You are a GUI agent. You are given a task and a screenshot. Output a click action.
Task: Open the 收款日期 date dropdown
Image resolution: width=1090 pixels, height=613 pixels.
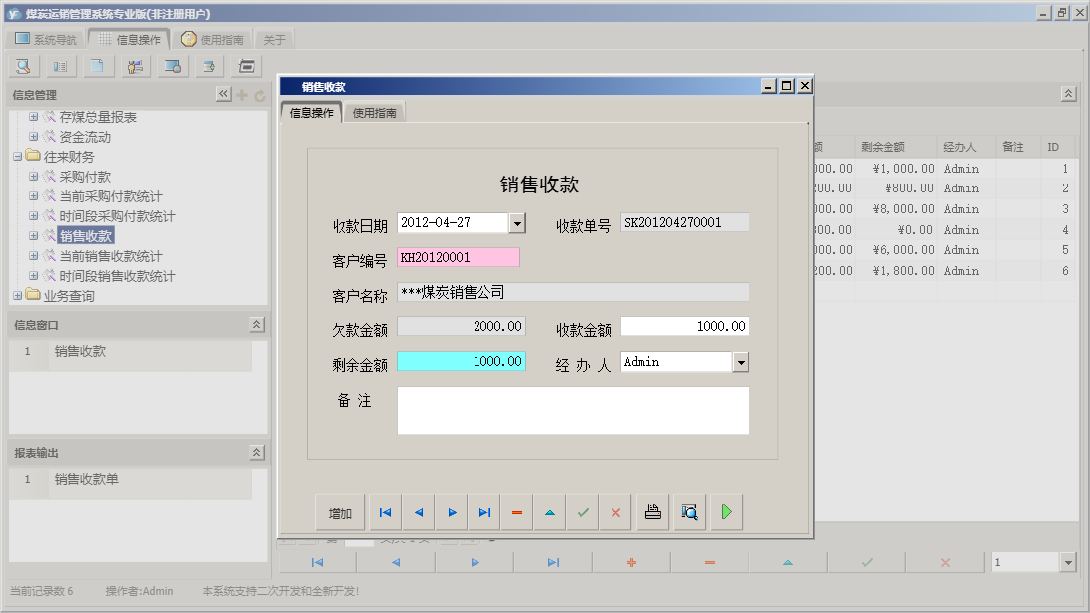click(x=517, y=224)
